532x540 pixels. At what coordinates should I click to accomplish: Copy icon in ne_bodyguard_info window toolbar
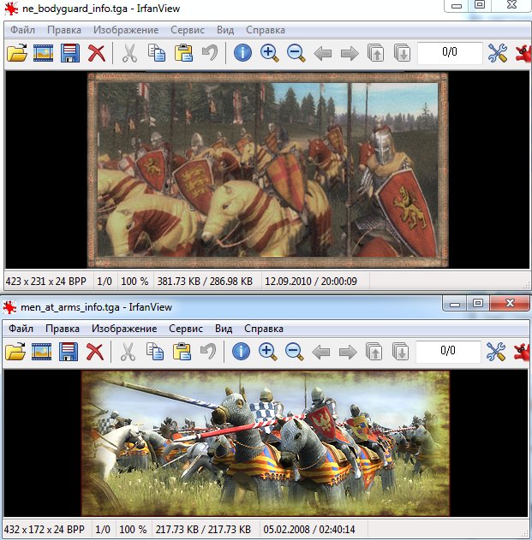(157, 53)
